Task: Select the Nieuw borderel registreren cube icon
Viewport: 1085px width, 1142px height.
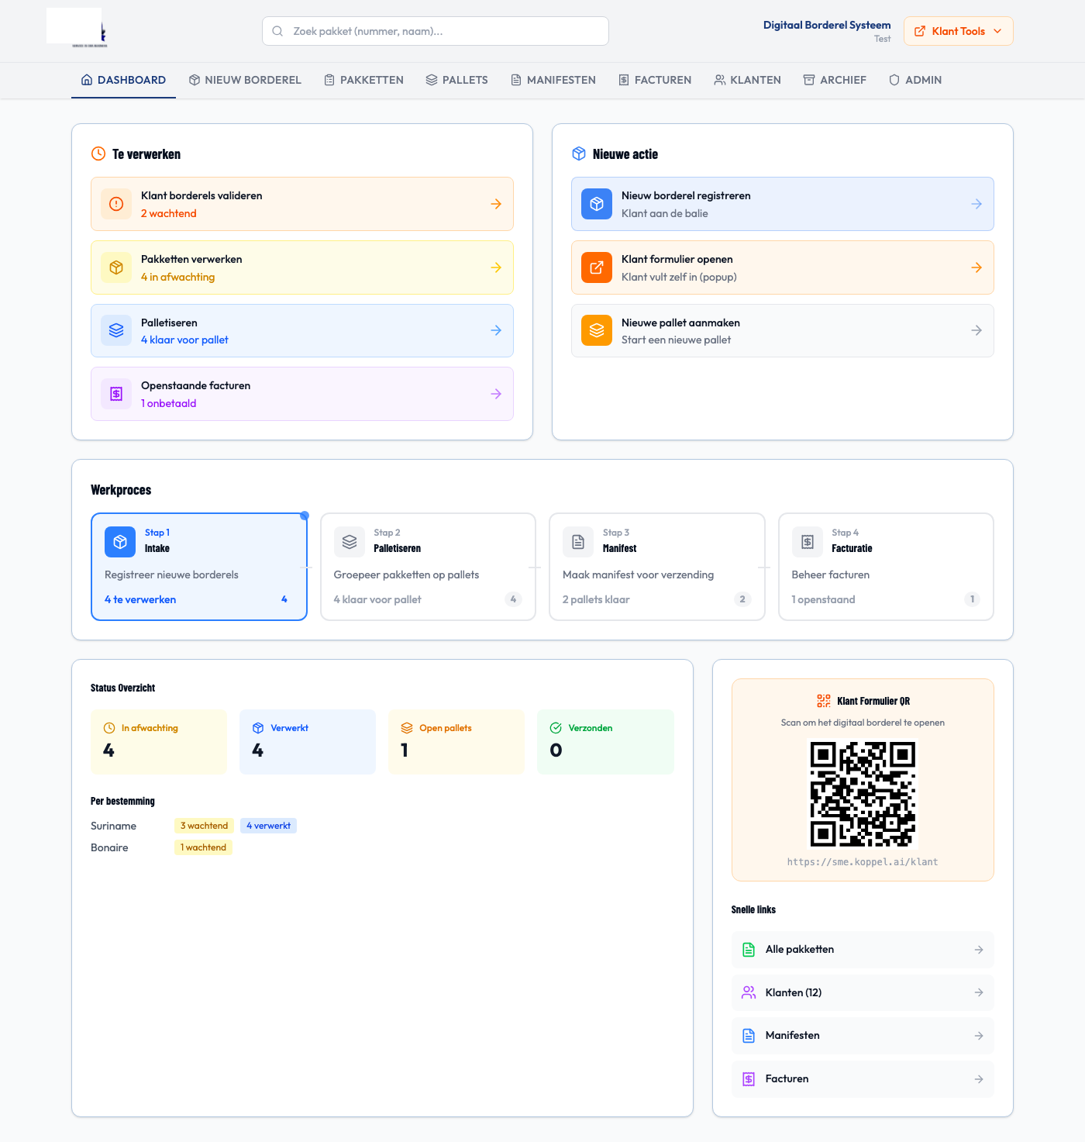Action: click(x=596, y=204)
